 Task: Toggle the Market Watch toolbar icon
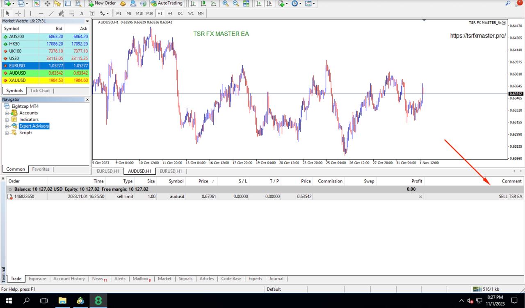point(37,3)
